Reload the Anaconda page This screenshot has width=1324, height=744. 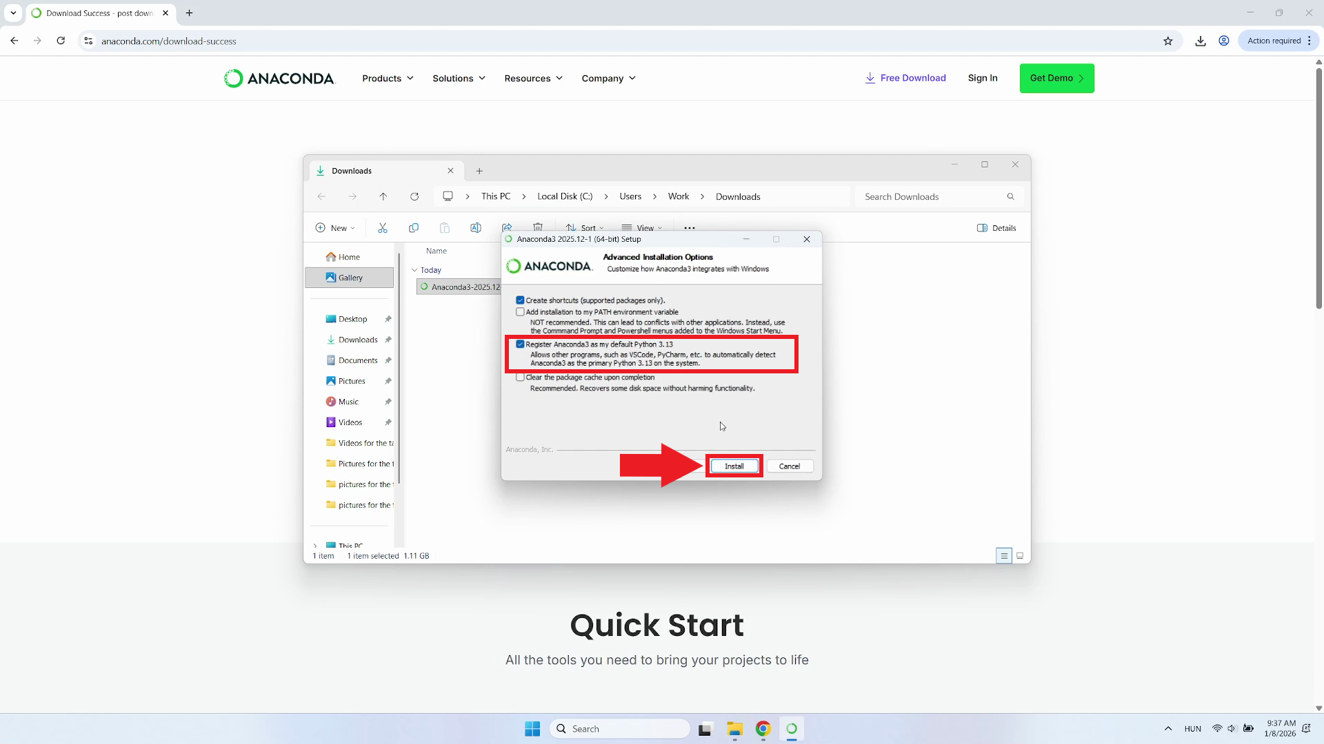click(61, 41)
